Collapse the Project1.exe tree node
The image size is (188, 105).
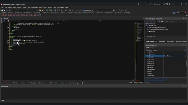pos(146,26)
